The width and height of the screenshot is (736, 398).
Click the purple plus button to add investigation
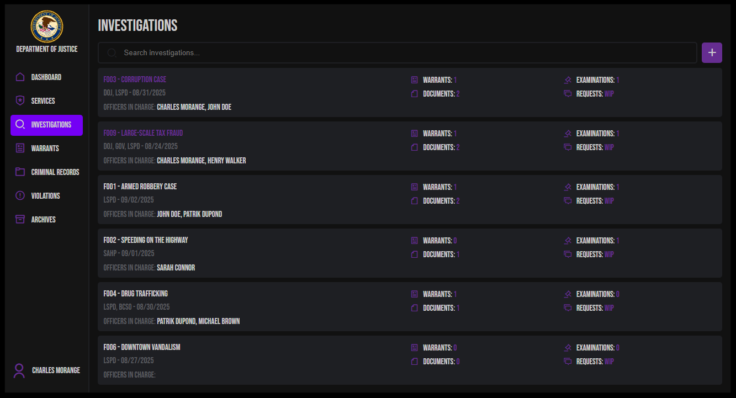point(712,52)
